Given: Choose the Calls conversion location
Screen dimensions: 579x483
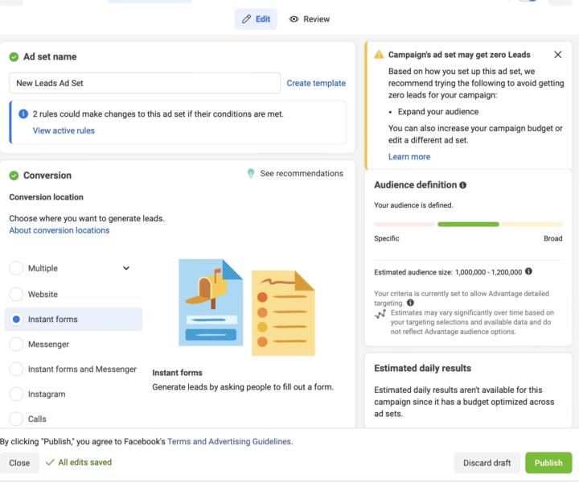Looking at the screenshot, I should (x=16, y=419).
